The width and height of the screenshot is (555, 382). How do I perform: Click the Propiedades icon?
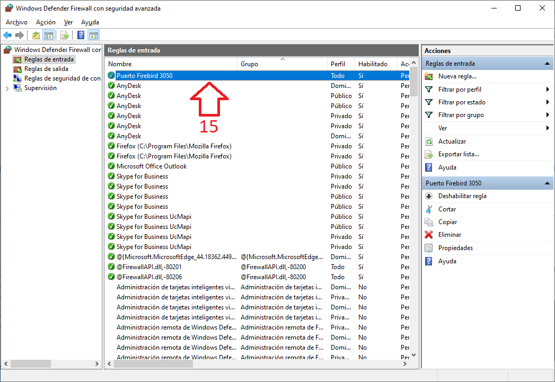[429, 248]
